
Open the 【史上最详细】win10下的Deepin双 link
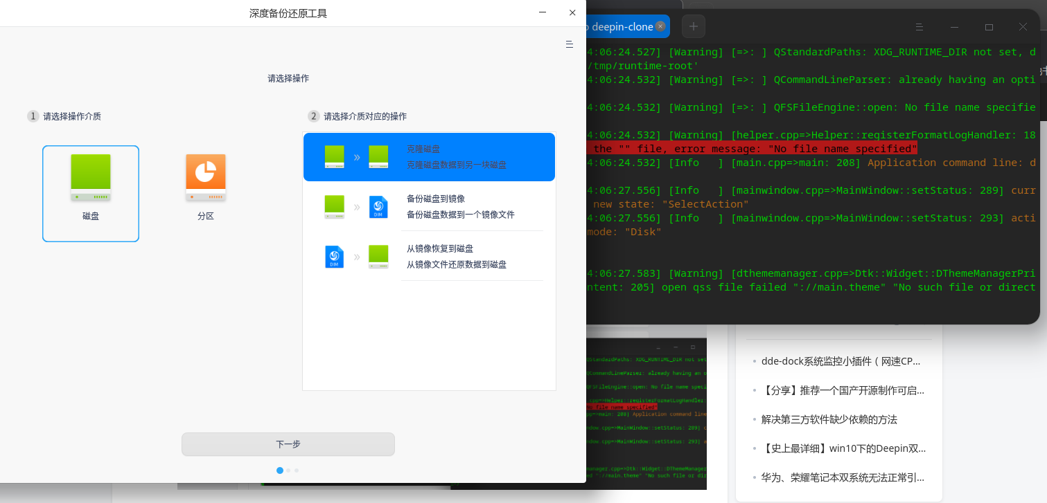[x=844, y=448]
